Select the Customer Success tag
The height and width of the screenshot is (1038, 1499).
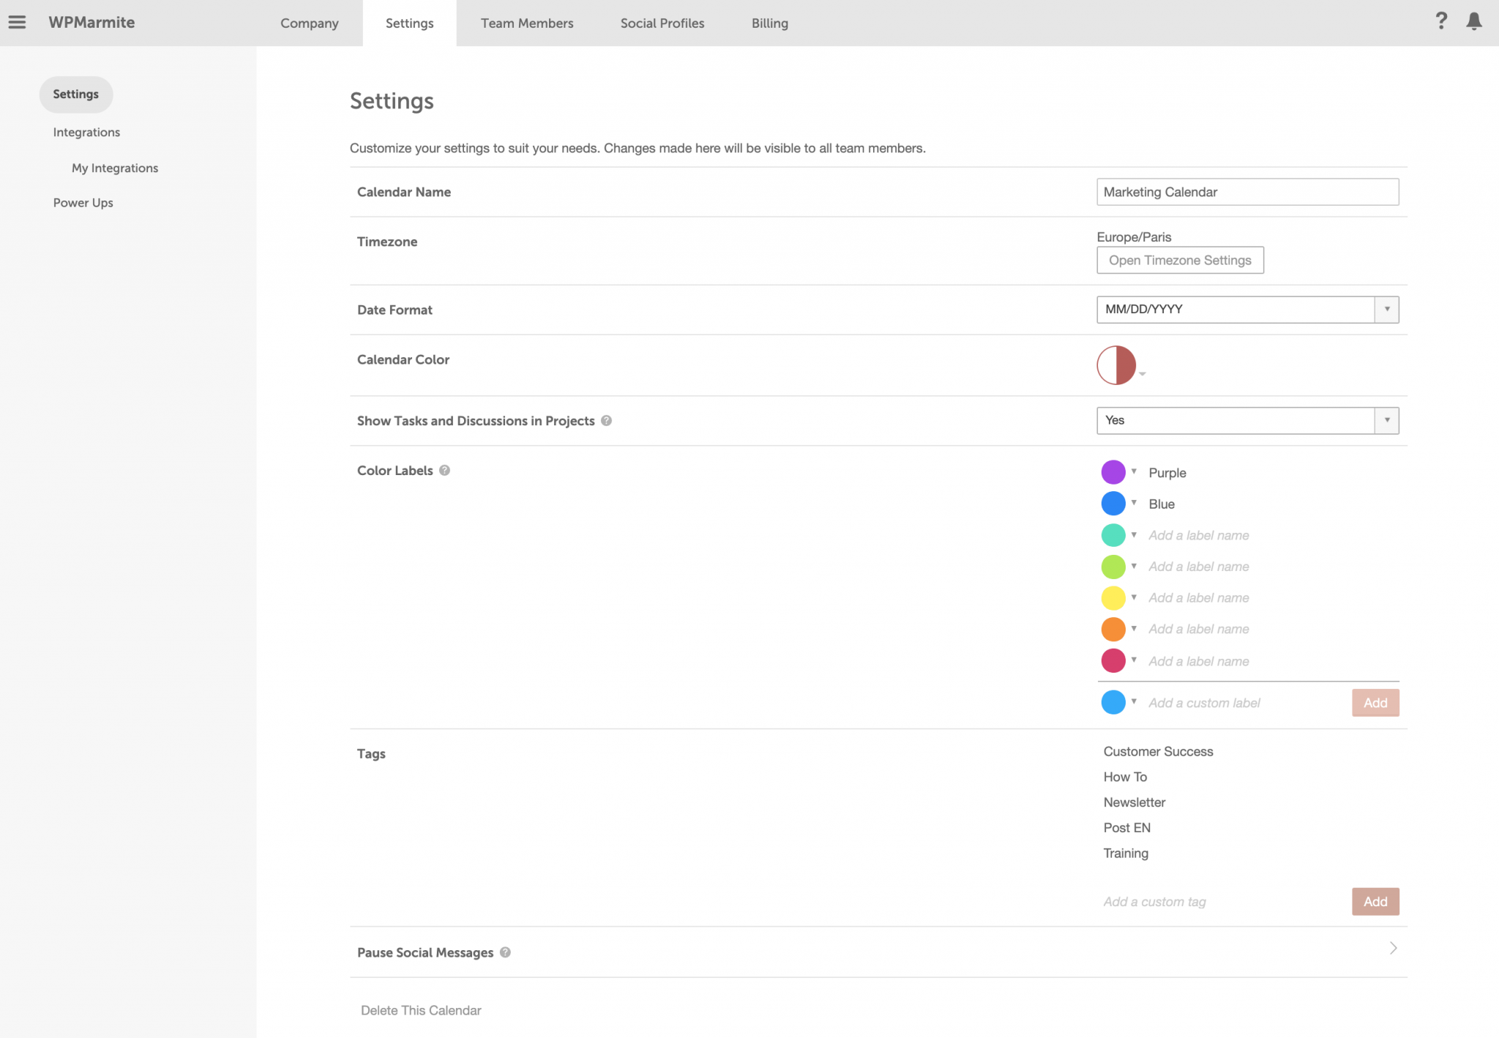[1158, 752]
